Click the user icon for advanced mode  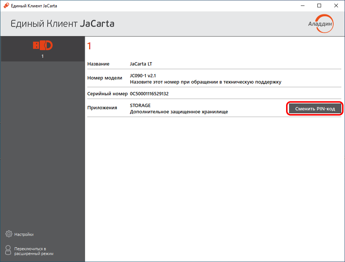9,251
